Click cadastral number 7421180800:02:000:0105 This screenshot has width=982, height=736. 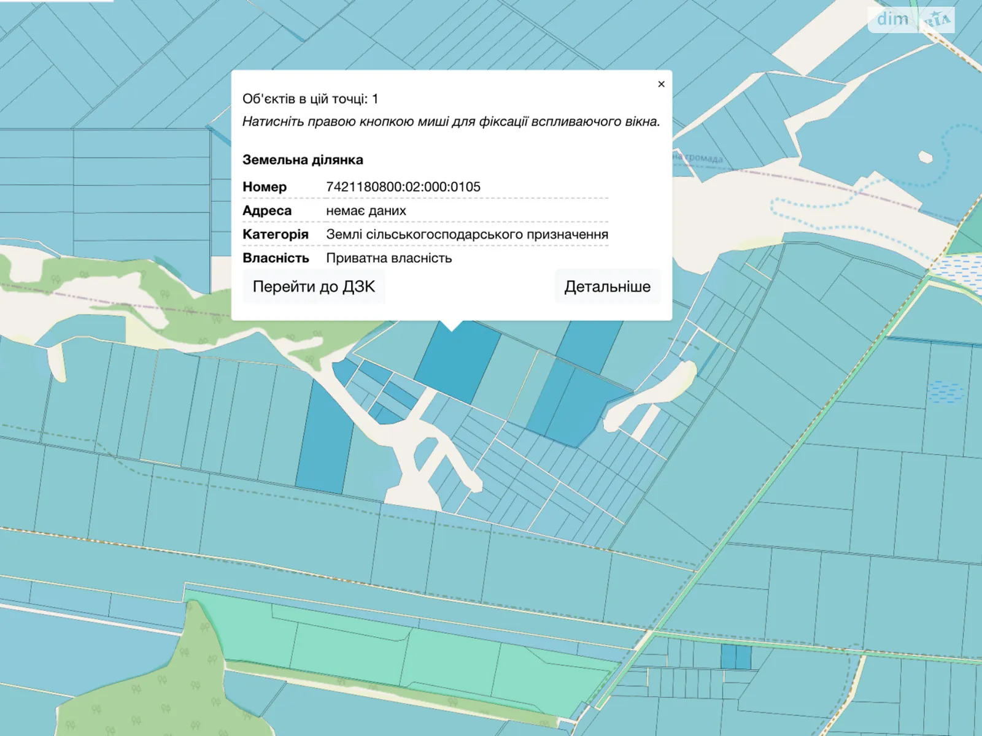(403, 187)
